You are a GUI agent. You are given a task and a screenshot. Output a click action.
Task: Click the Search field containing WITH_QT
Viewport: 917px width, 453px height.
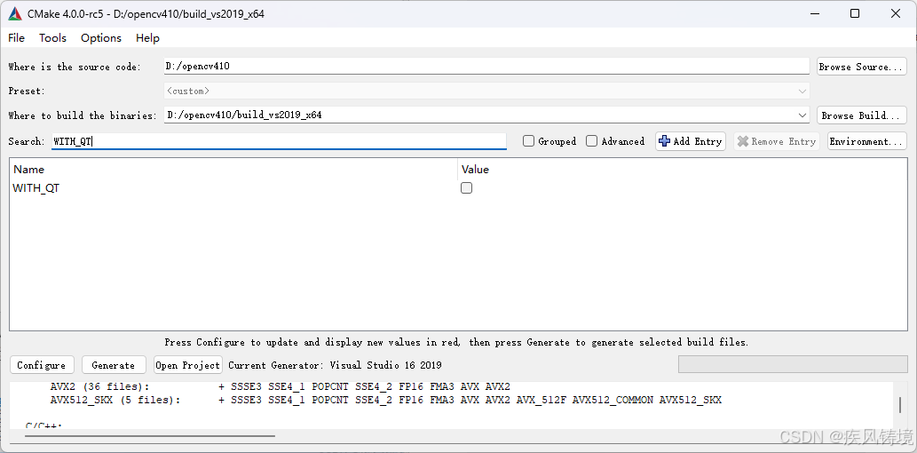279,141
